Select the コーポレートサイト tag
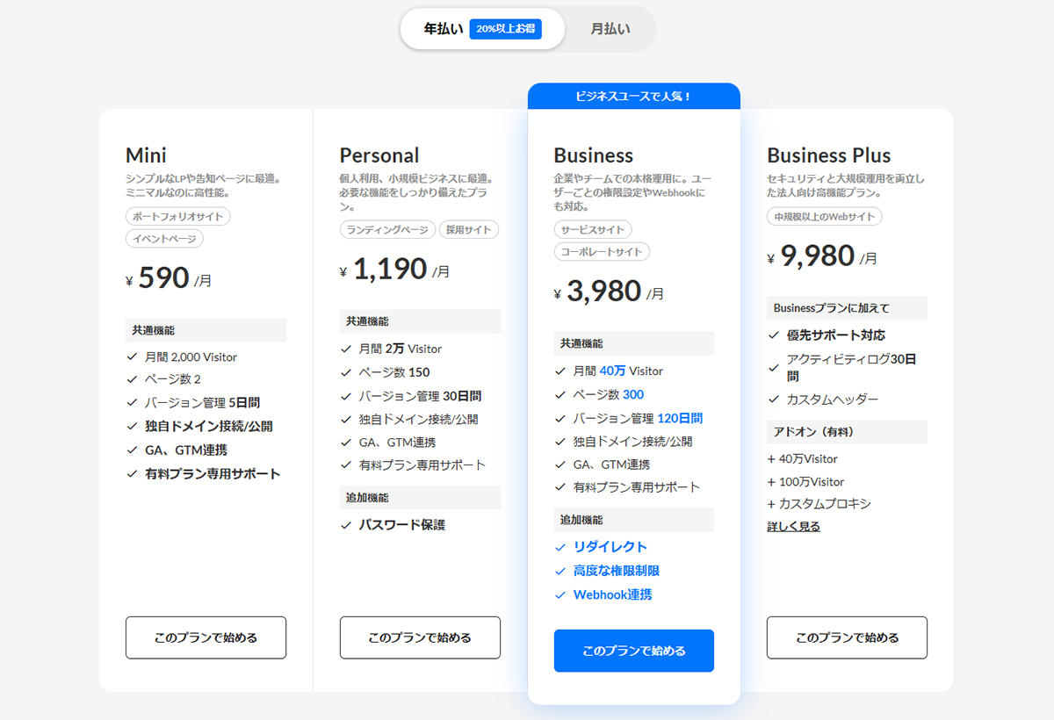1054x720 pixels. point(601,251)
